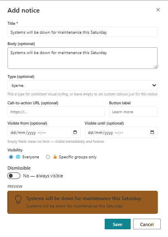Save the notice
Image resolution: width=168 pixels, height=237 pixels.
[x=118, y=224]
